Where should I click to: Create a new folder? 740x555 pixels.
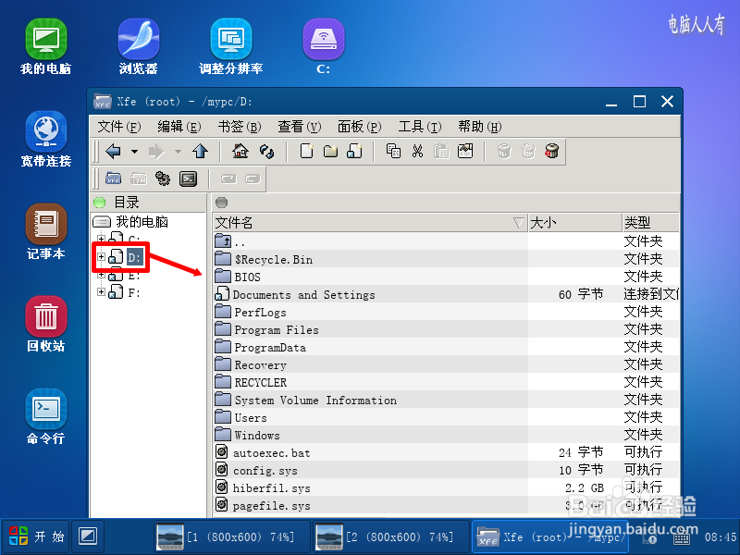(x=330, y=151)
